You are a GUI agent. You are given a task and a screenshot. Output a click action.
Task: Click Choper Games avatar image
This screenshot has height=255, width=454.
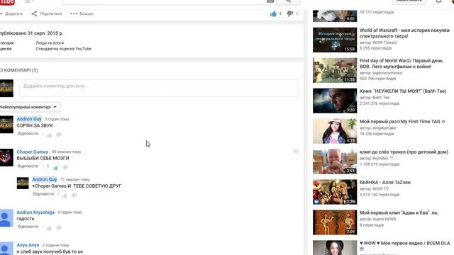(x=6, y=157)
